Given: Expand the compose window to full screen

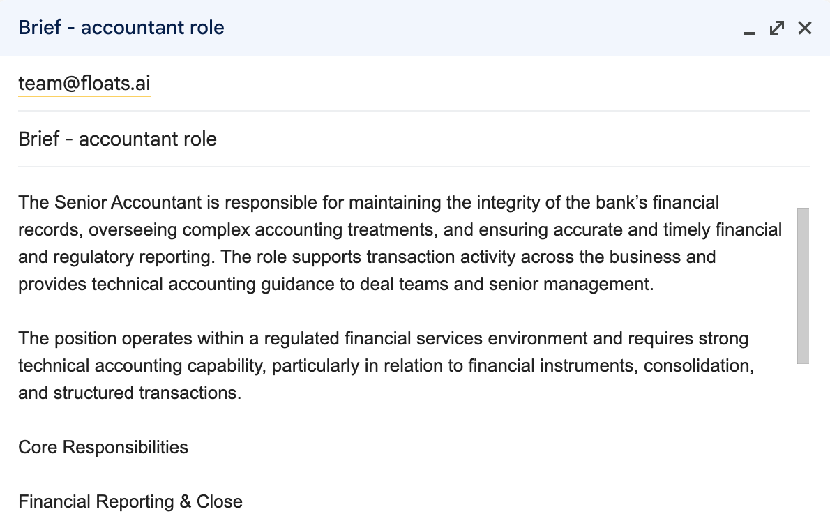Looking at the screenshot, I should (x=777, y=28).
